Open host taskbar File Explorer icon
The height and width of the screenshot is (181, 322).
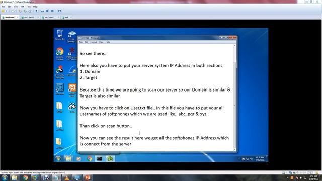(15, 177)
